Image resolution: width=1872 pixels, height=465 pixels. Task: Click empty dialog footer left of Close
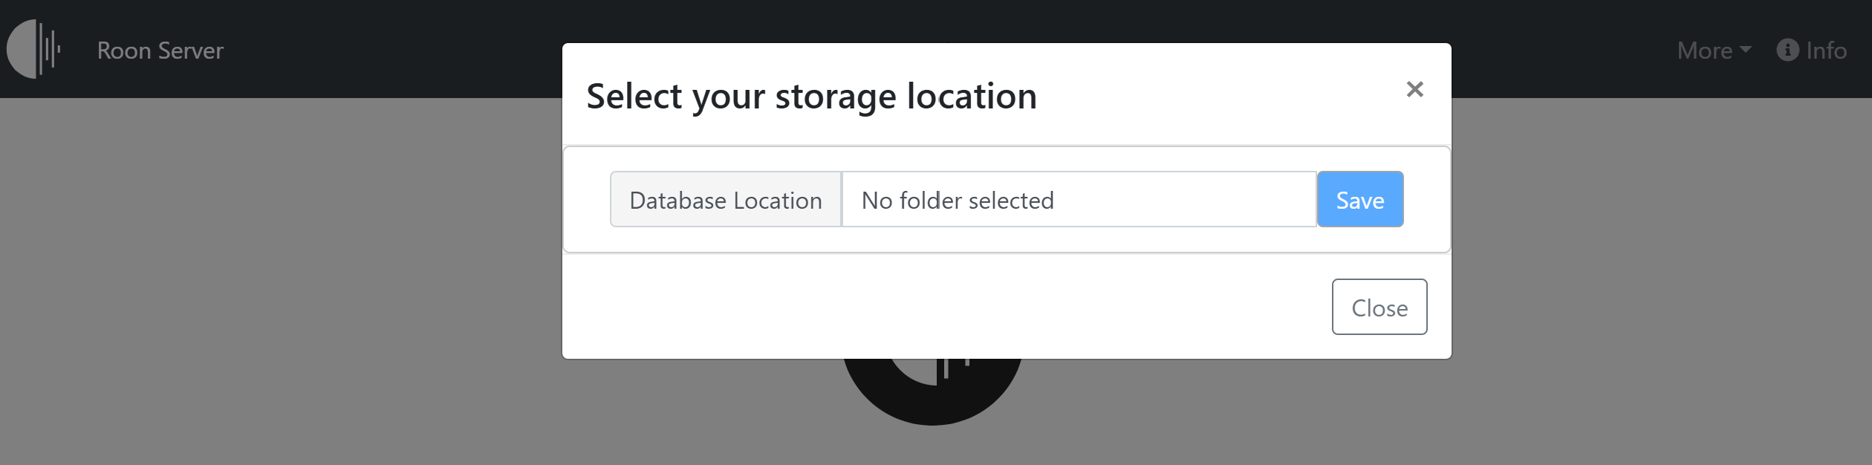943,307
